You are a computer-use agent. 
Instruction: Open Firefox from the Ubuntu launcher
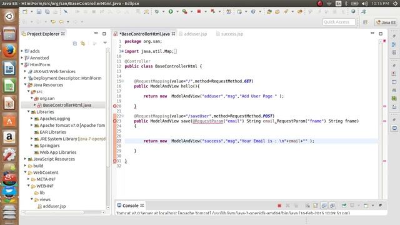point(9,51)
